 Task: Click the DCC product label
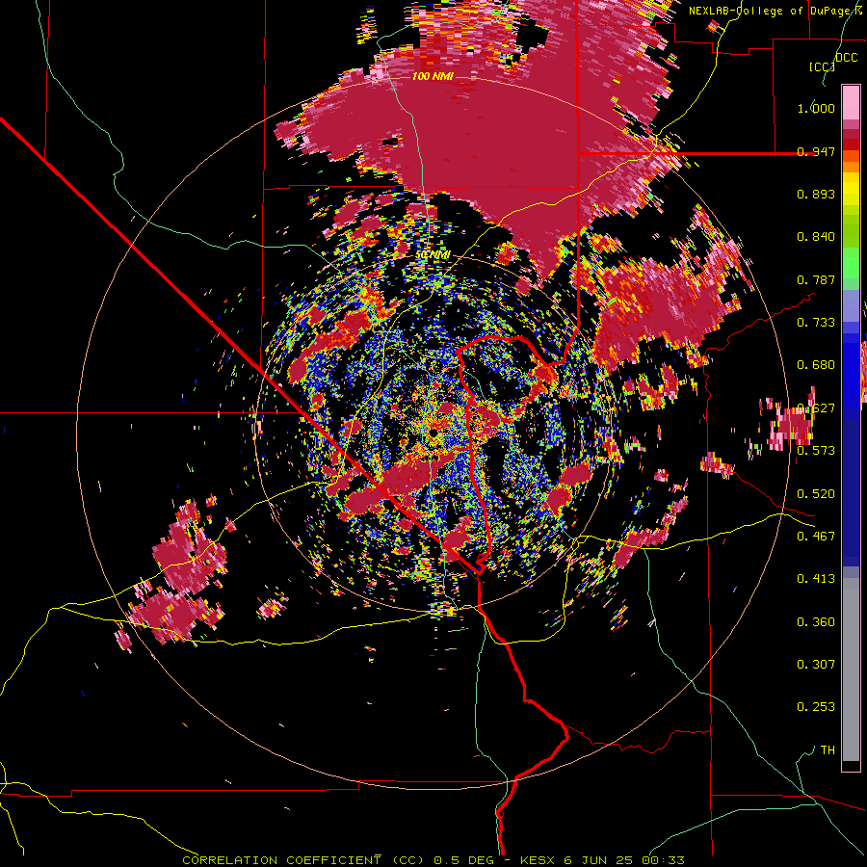pyautogui.click(x=846, y=58)
